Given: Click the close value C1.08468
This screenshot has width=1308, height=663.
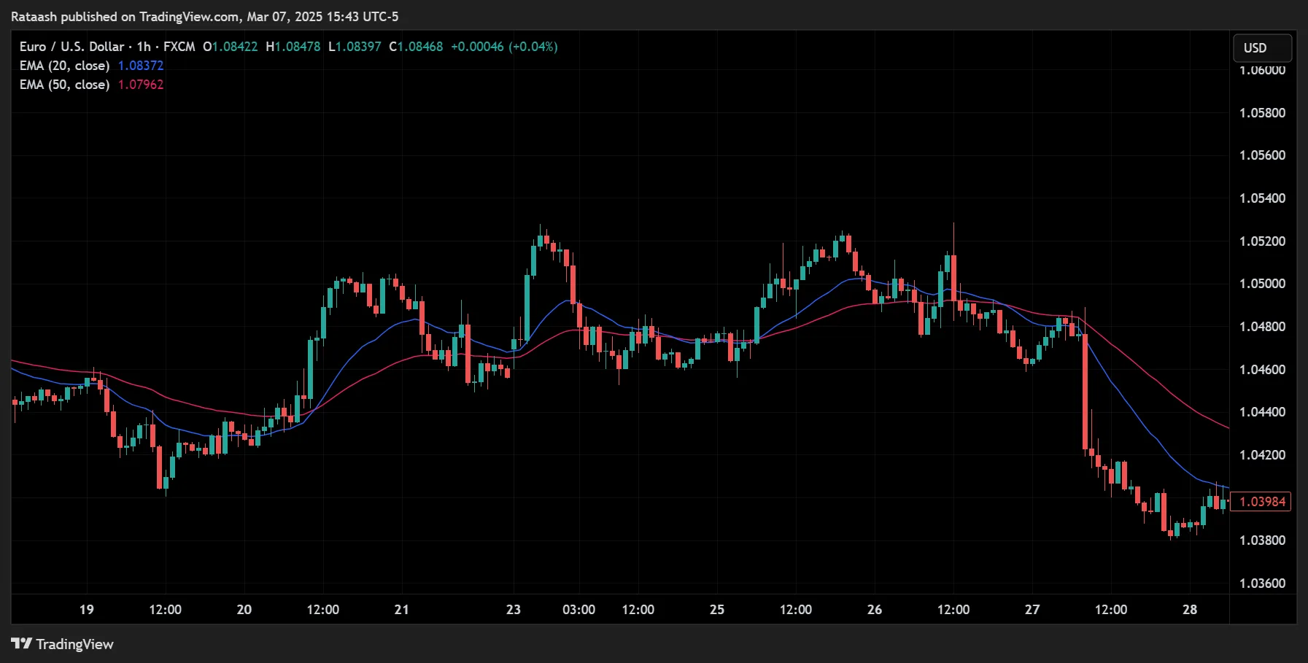Looking at the screenshot, I should [416, 47].
